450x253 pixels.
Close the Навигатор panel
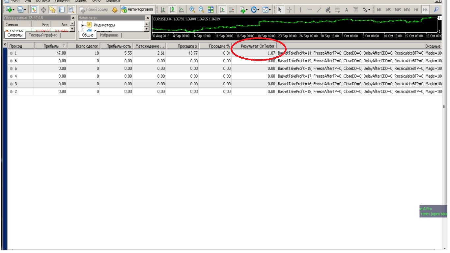(148, 18)
